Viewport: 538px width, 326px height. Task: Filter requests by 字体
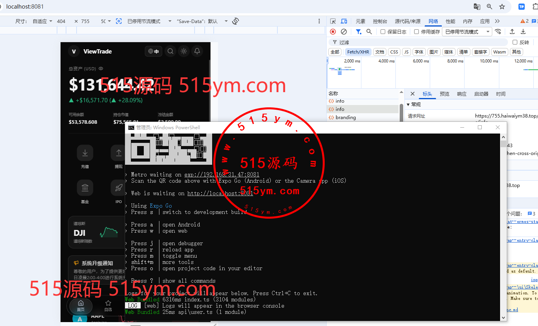coord(419,52)
